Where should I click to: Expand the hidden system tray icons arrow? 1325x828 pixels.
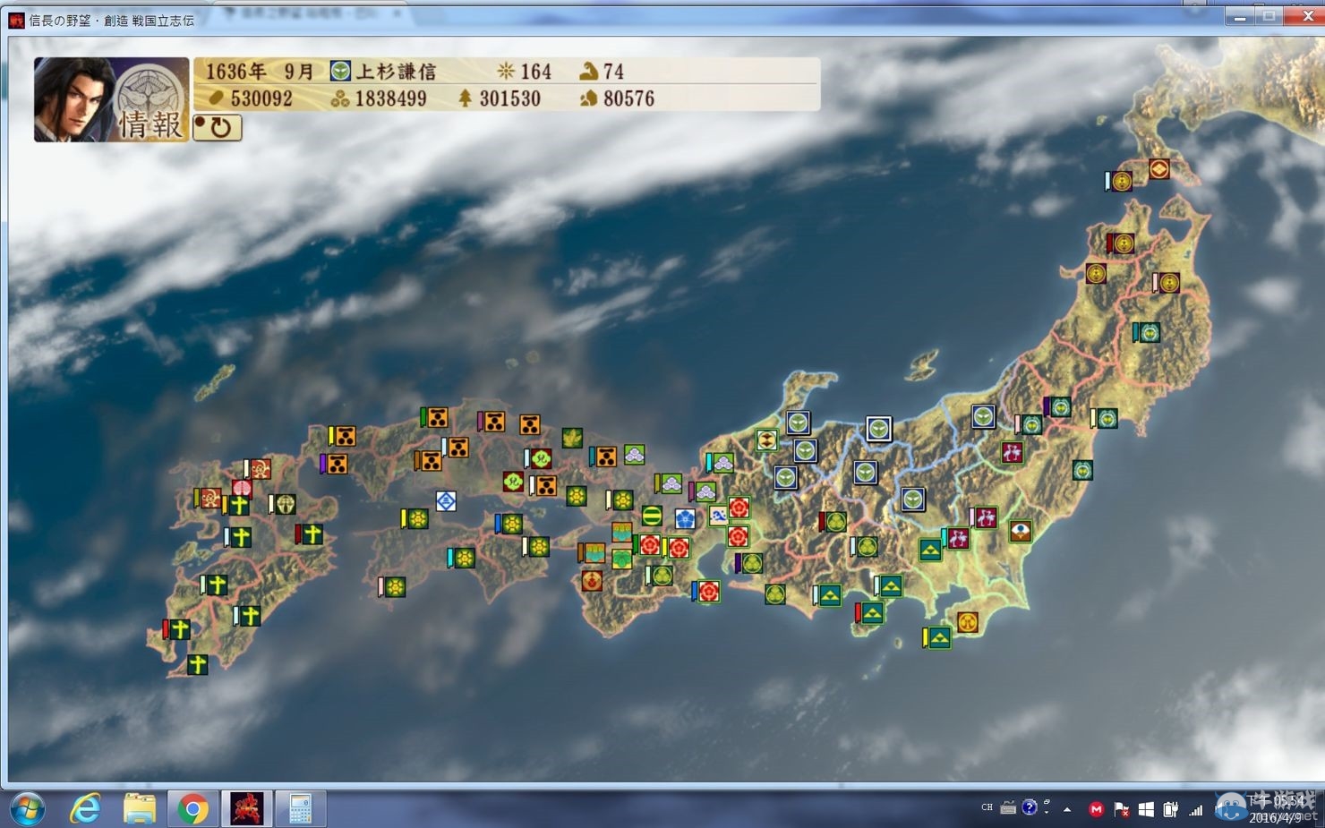pyautogui.click(x=1067, y=809)
